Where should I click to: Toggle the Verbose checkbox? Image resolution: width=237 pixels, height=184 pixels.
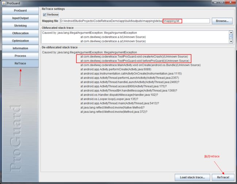tap(44, 15)
